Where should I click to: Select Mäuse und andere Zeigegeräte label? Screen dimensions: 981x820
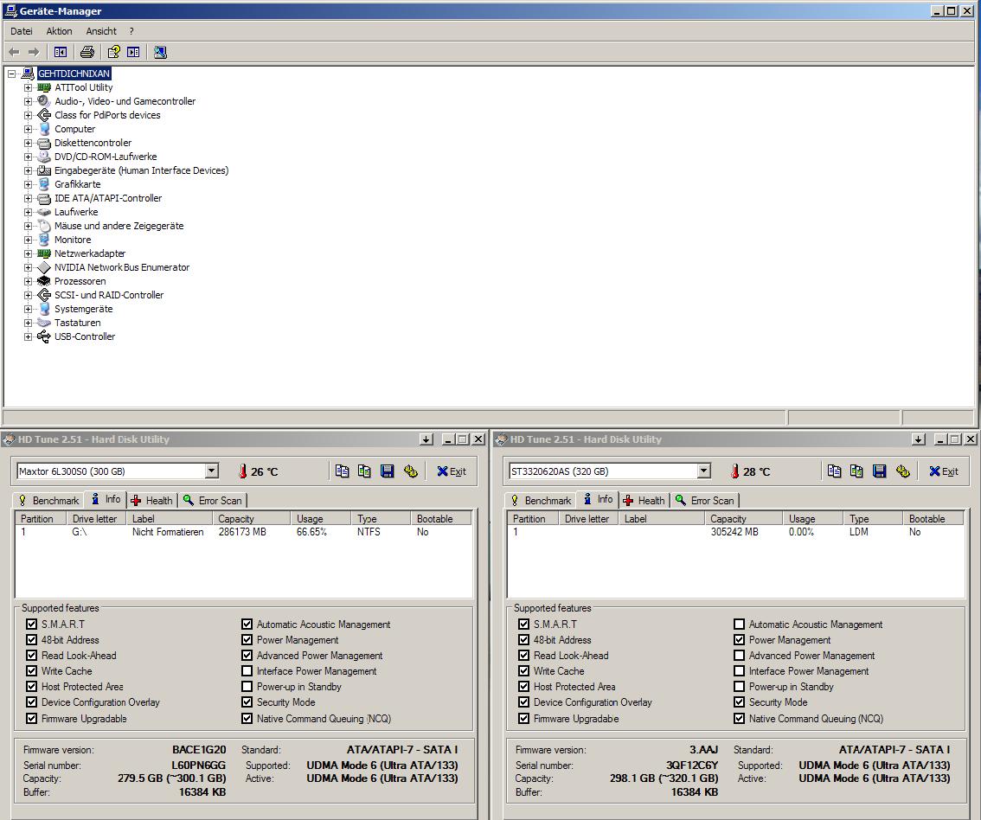(x=119, y=226)
